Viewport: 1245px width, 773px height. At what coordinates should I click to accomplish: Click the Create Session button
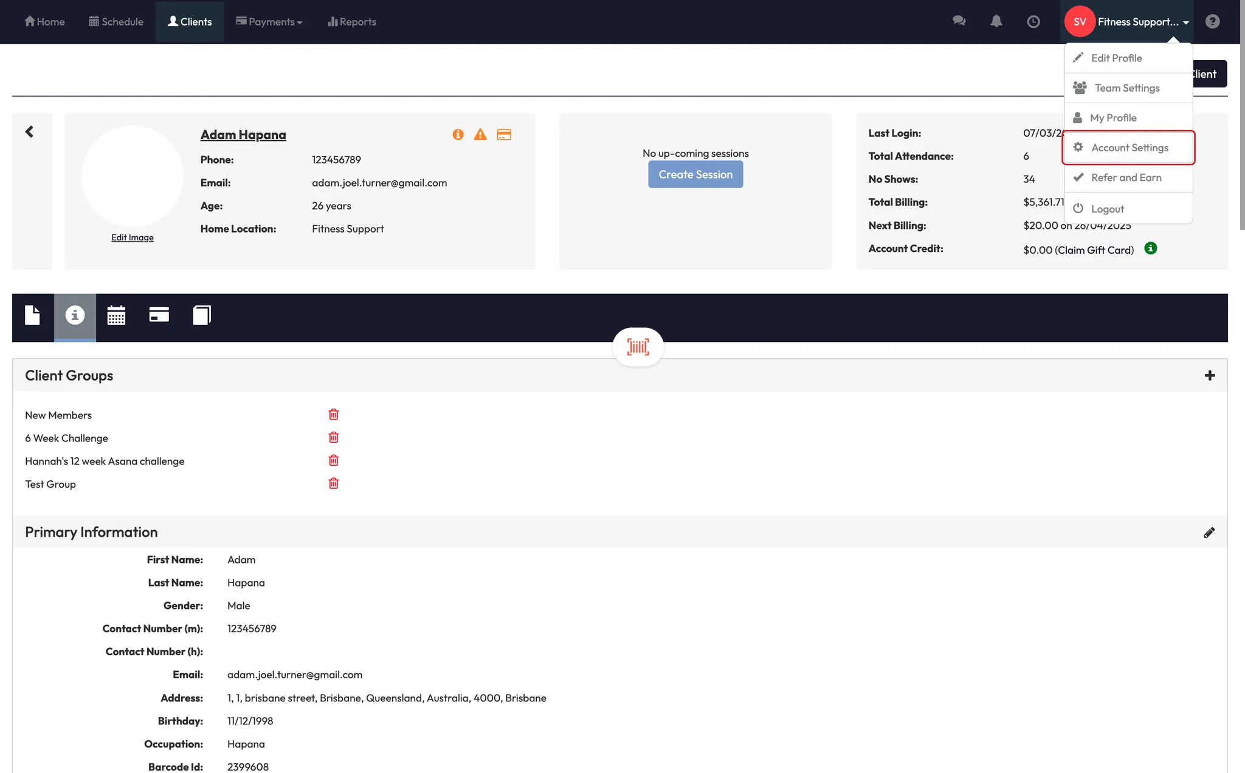[695, 174]
